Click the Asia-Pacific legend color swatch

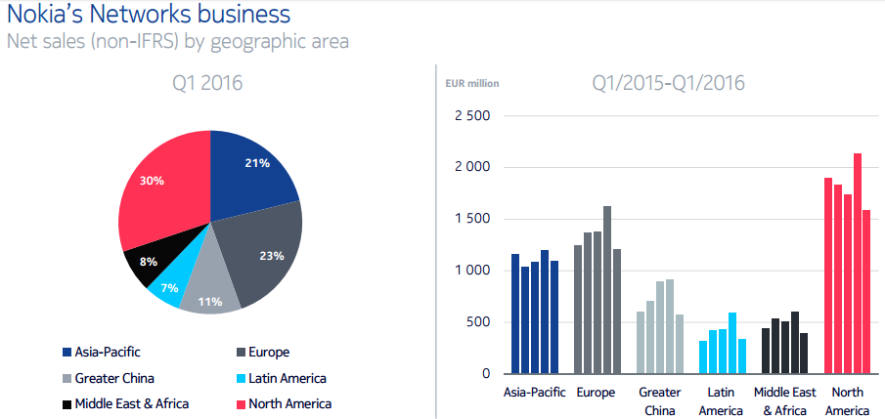[x=66, y=353]
